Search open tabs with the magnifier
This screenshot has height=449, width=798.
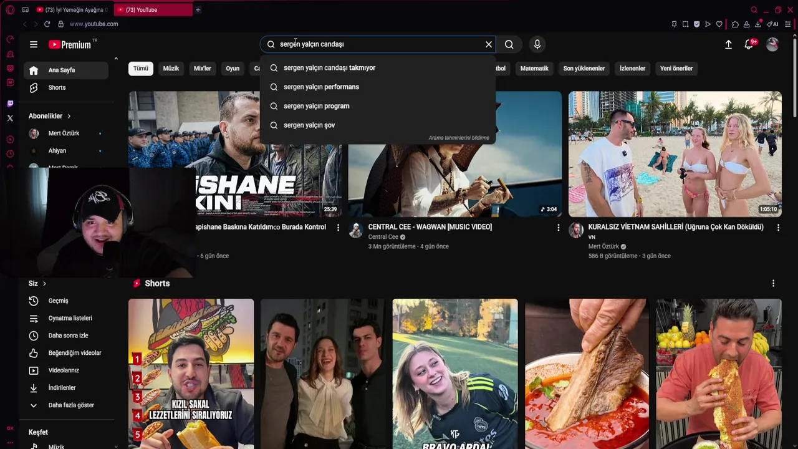pyautogui.click(x=754, y=9)
